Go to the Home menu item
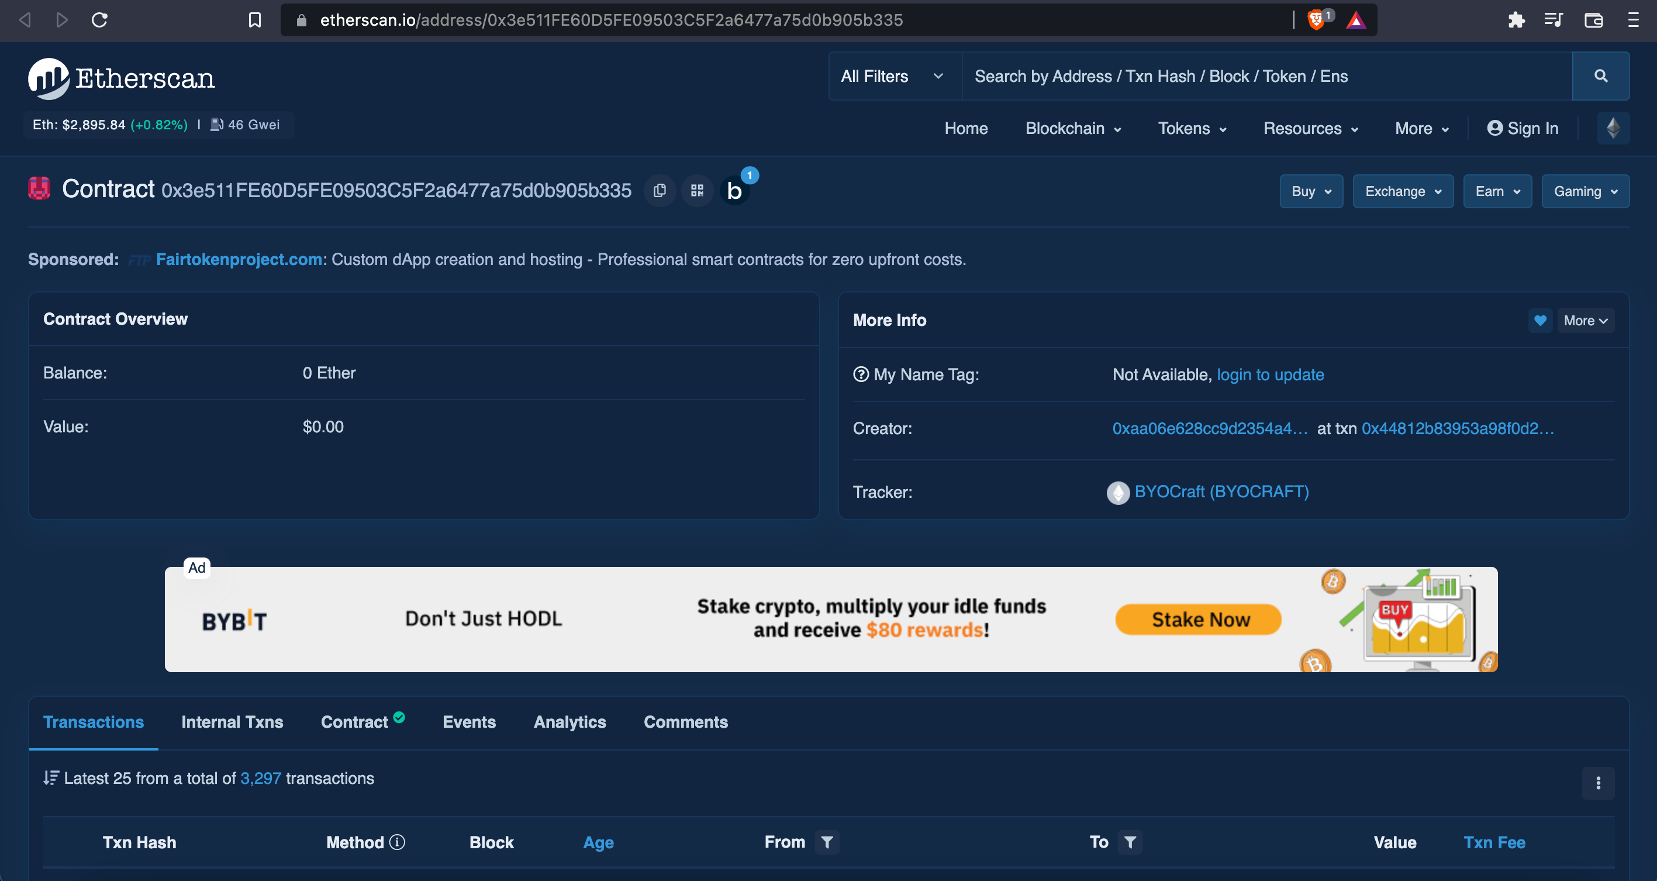The width and height of the screenshot is (1657, 881). (965, 128)
